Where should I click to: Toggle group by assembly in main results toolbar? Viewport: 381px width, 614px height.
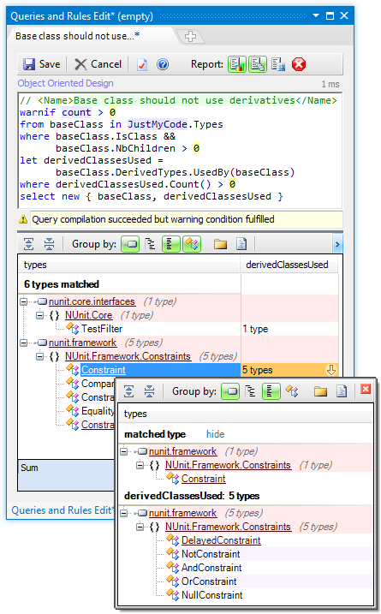[130, 244]
